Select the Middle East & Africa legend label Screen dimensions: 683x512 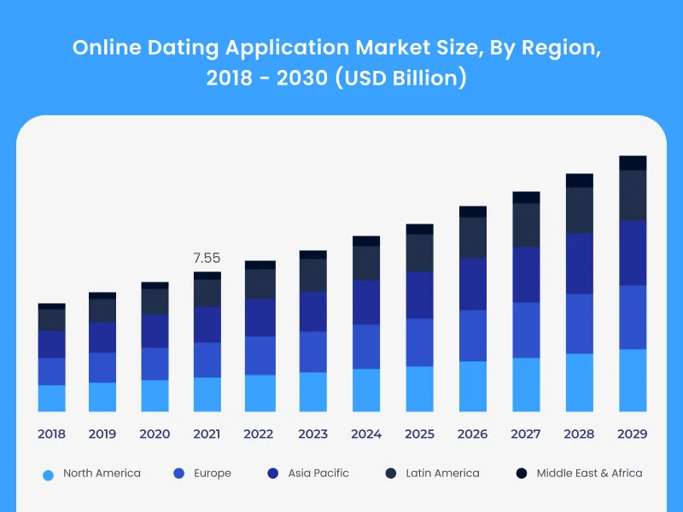click(x=589, y=474)
